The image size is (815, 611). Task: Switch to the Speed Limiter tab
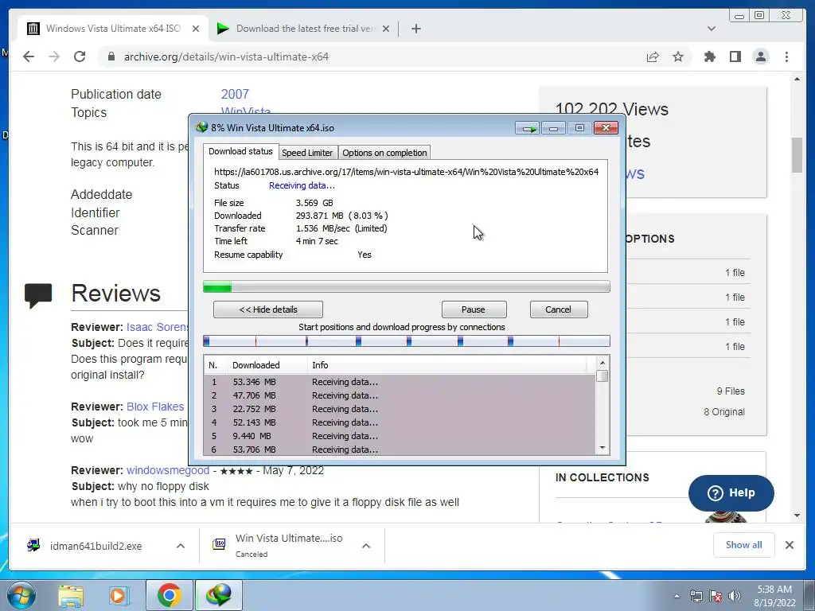coord(307,153)
